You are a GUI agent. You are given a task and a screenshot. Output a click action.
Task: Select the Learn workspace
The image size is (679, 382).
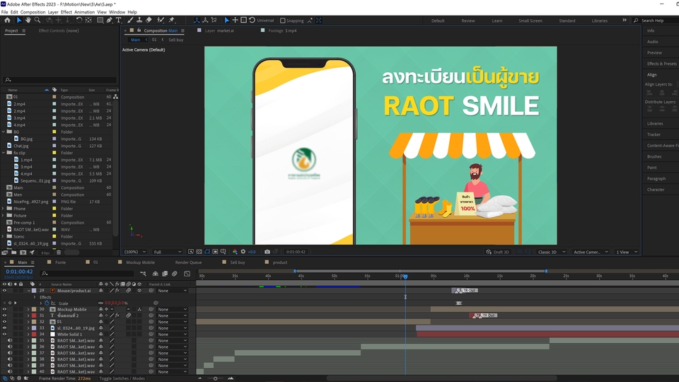pyautogui.click(x=497, y=21)
